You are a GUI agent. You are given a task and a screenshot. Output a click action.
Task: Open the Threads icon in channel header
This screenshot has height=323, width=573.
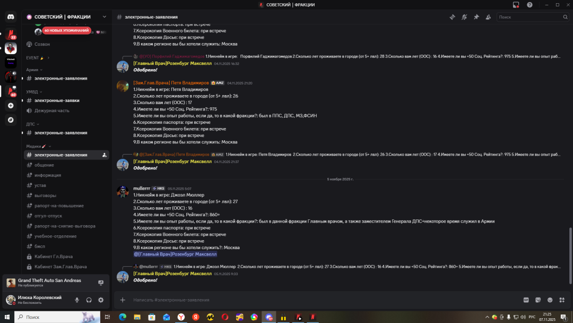pyautogui.click(x=452, y=17)
